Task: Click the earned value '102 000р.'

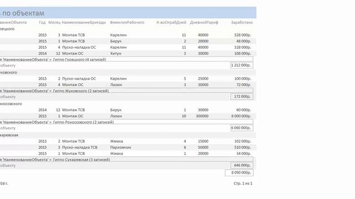Action: [x=242, y=142]
